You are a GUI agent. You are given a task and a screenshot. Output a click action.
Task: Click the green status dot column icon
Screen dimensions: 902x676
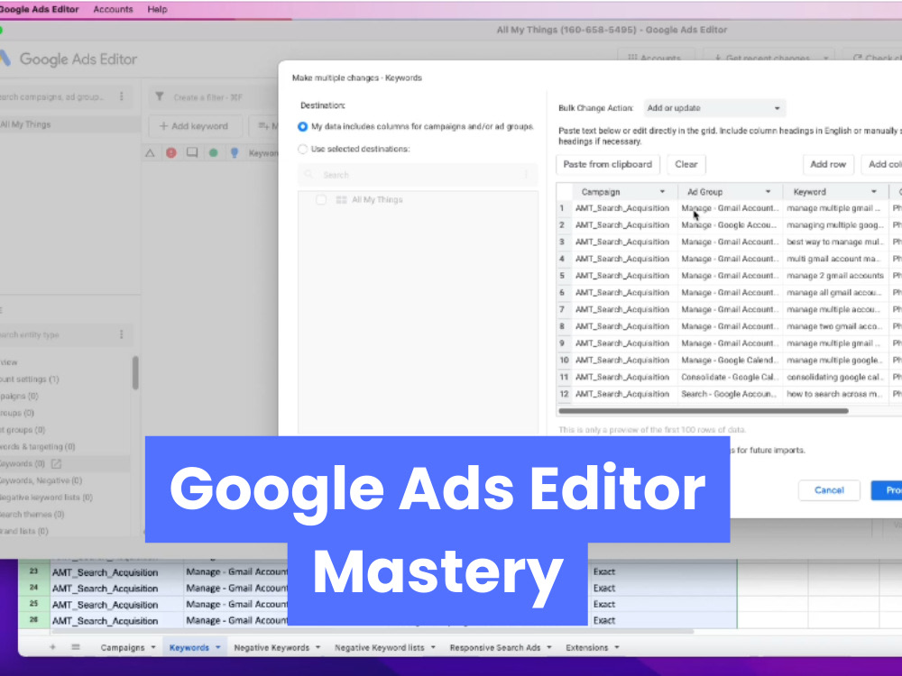[214, 153]
